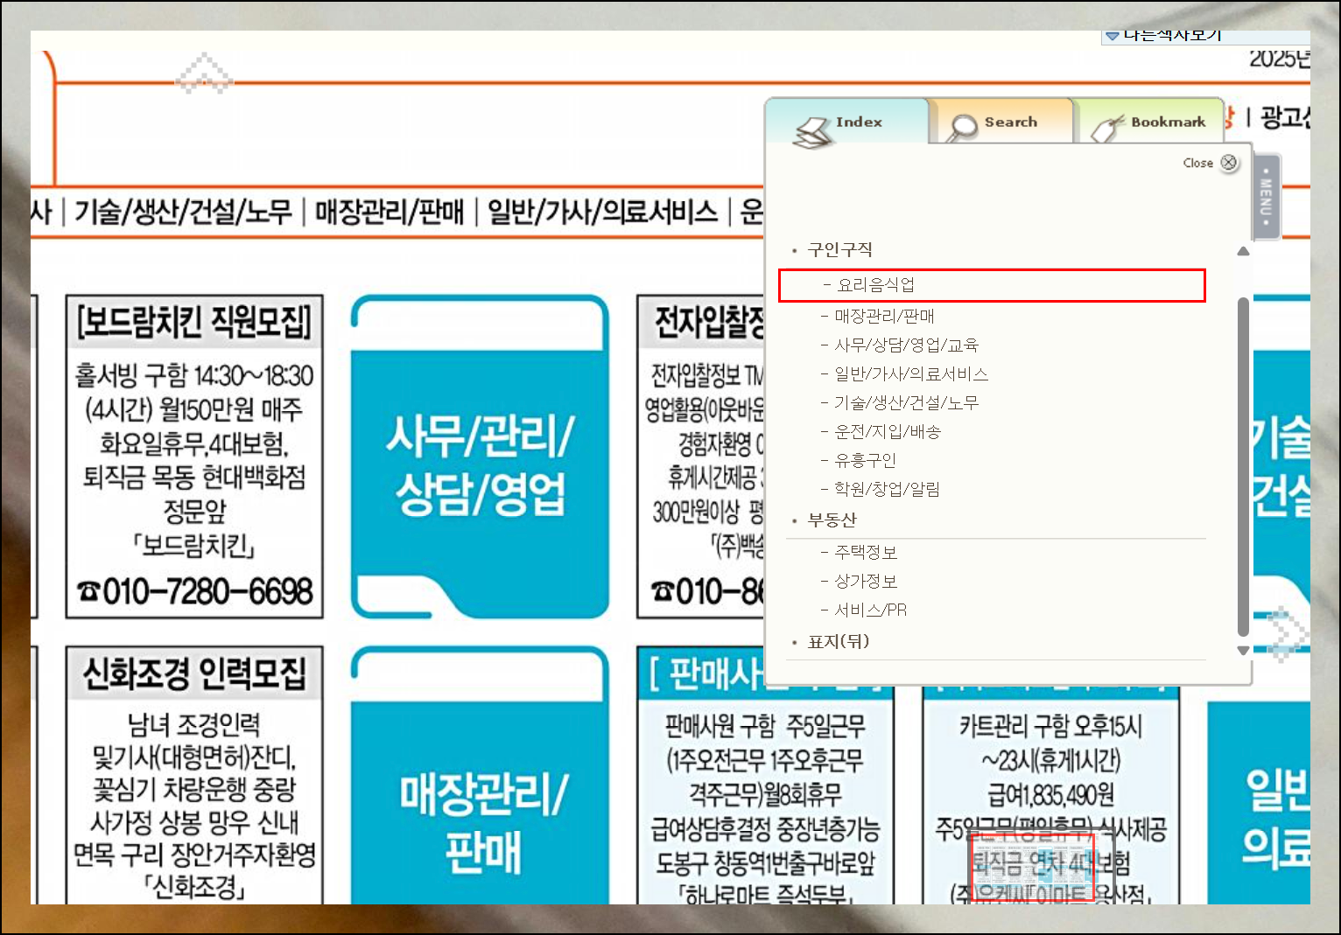Select 표지(뒤) index section
Viewport: 1341px width, 935px height.
pos(839,641)
